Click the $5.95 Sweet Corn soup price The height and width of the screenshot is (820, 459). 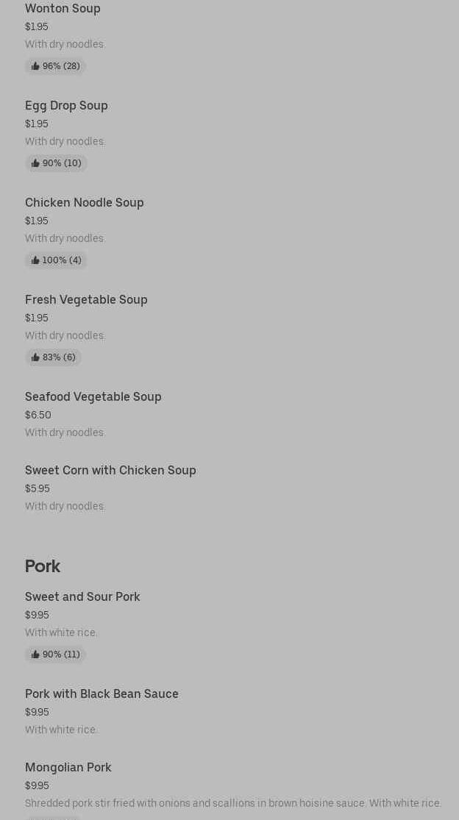[38, 488]
